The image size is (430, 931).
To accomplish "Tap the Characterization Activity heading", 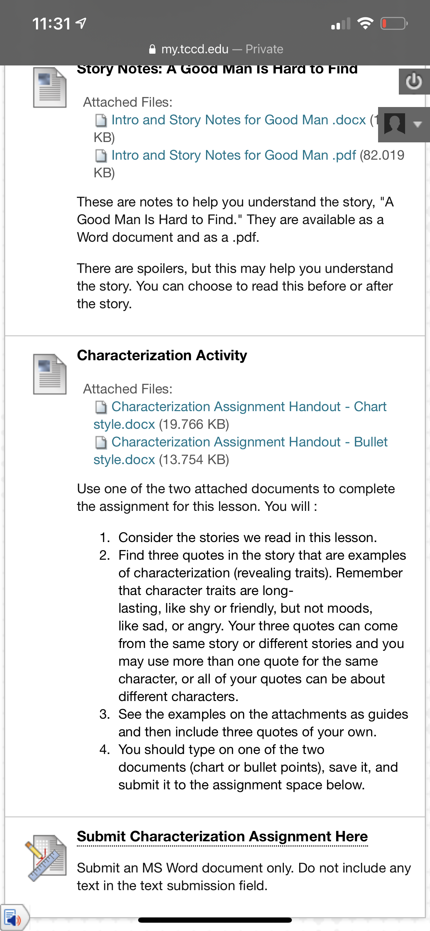I will [162, 355].
